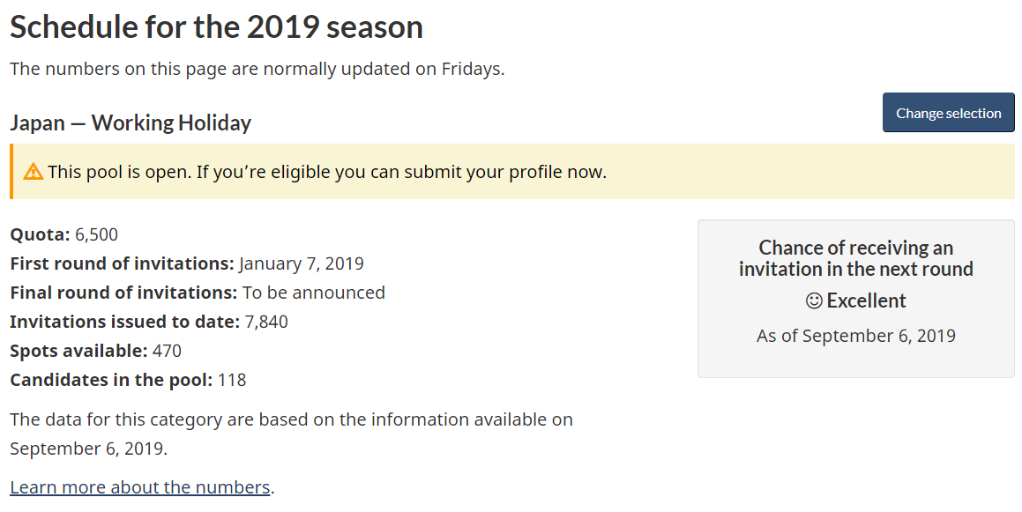Select the Invitations issued to date 7,840

click(x=266, y=322)
